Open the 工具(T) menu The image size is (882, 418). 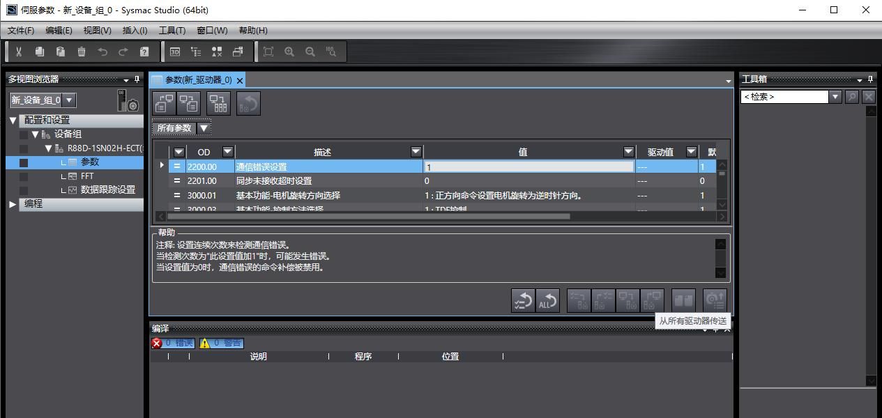tap(172, 31)
